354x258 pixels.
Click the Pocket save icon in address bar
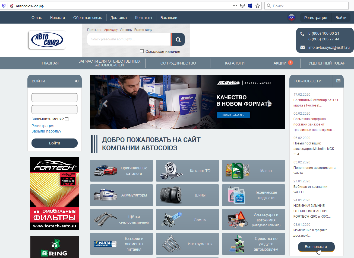click(242, 6)
